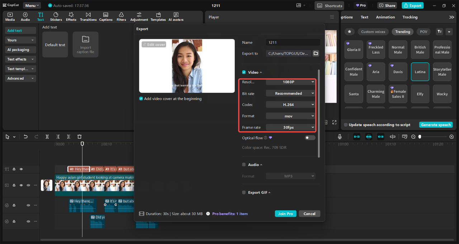Select the Custom voices tab
This screenshot has height=244, width=459.
pos(373,32)
